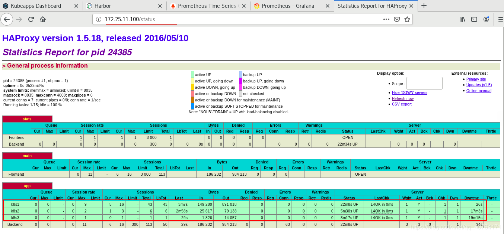Click main Frontend sessions total 113
The width and height of the screenshot is (504, 234).
click(162, 174)
